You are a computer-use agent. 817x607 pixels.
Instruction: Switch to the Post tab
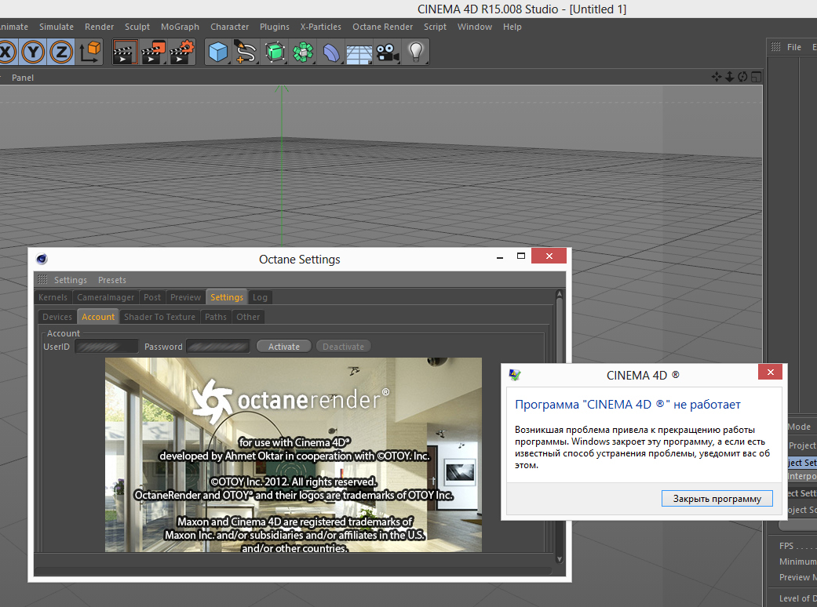coord(152,297)
